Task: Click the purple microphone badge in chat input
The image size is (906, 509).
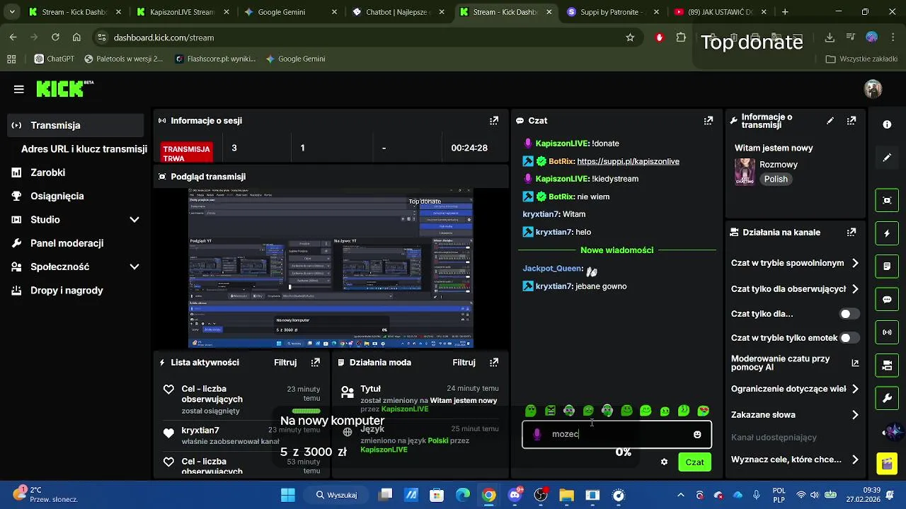Action: 537,434
